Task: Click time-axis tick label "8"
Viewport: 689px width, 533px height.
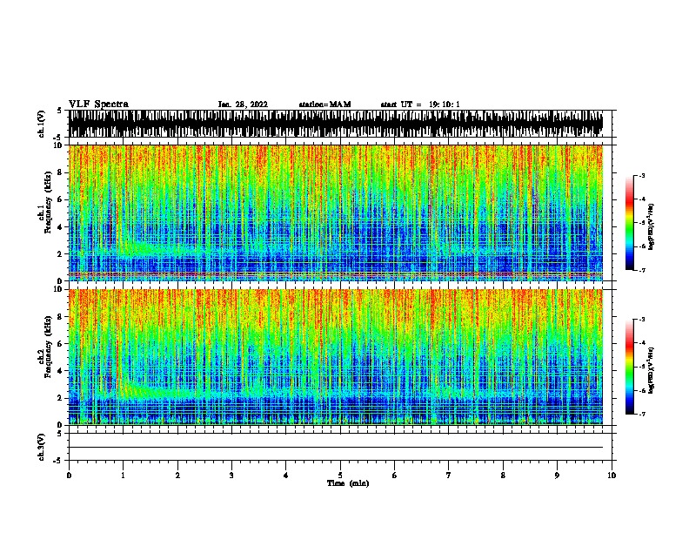Action: tap(503, 476)
